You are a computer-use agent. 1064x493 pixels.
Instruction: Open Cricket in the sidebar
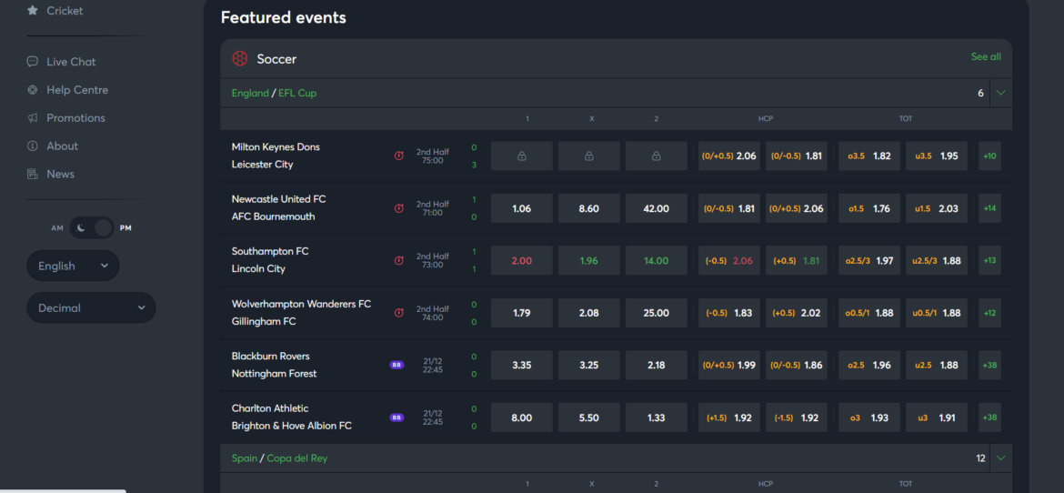tap(65, 11)
